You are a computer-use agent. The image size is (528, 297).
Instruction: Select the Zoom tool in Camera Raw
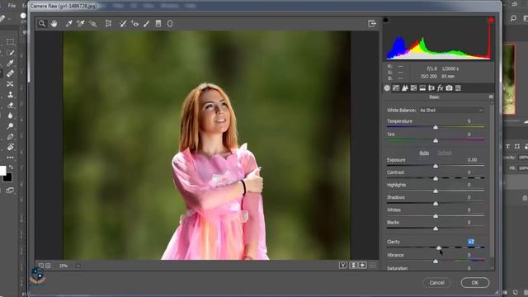click(x=42, y=24)
